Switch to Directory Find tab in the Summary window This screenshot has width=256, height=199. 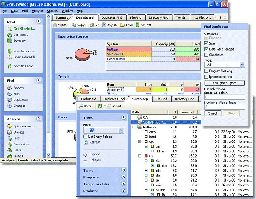click(x=184, y=99)
